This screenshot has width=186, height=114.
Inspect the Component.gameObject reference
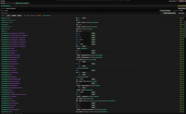pyautogui.click(x=78, y=22)
